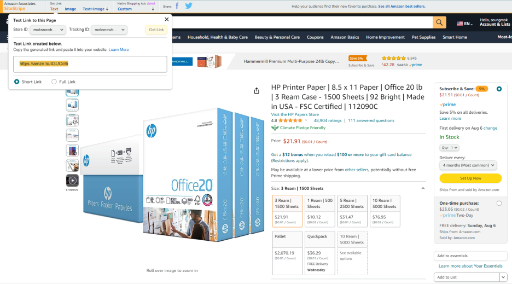Click the Amazon search input field
This screenshot has width=512, height=284.
(302, 22)
